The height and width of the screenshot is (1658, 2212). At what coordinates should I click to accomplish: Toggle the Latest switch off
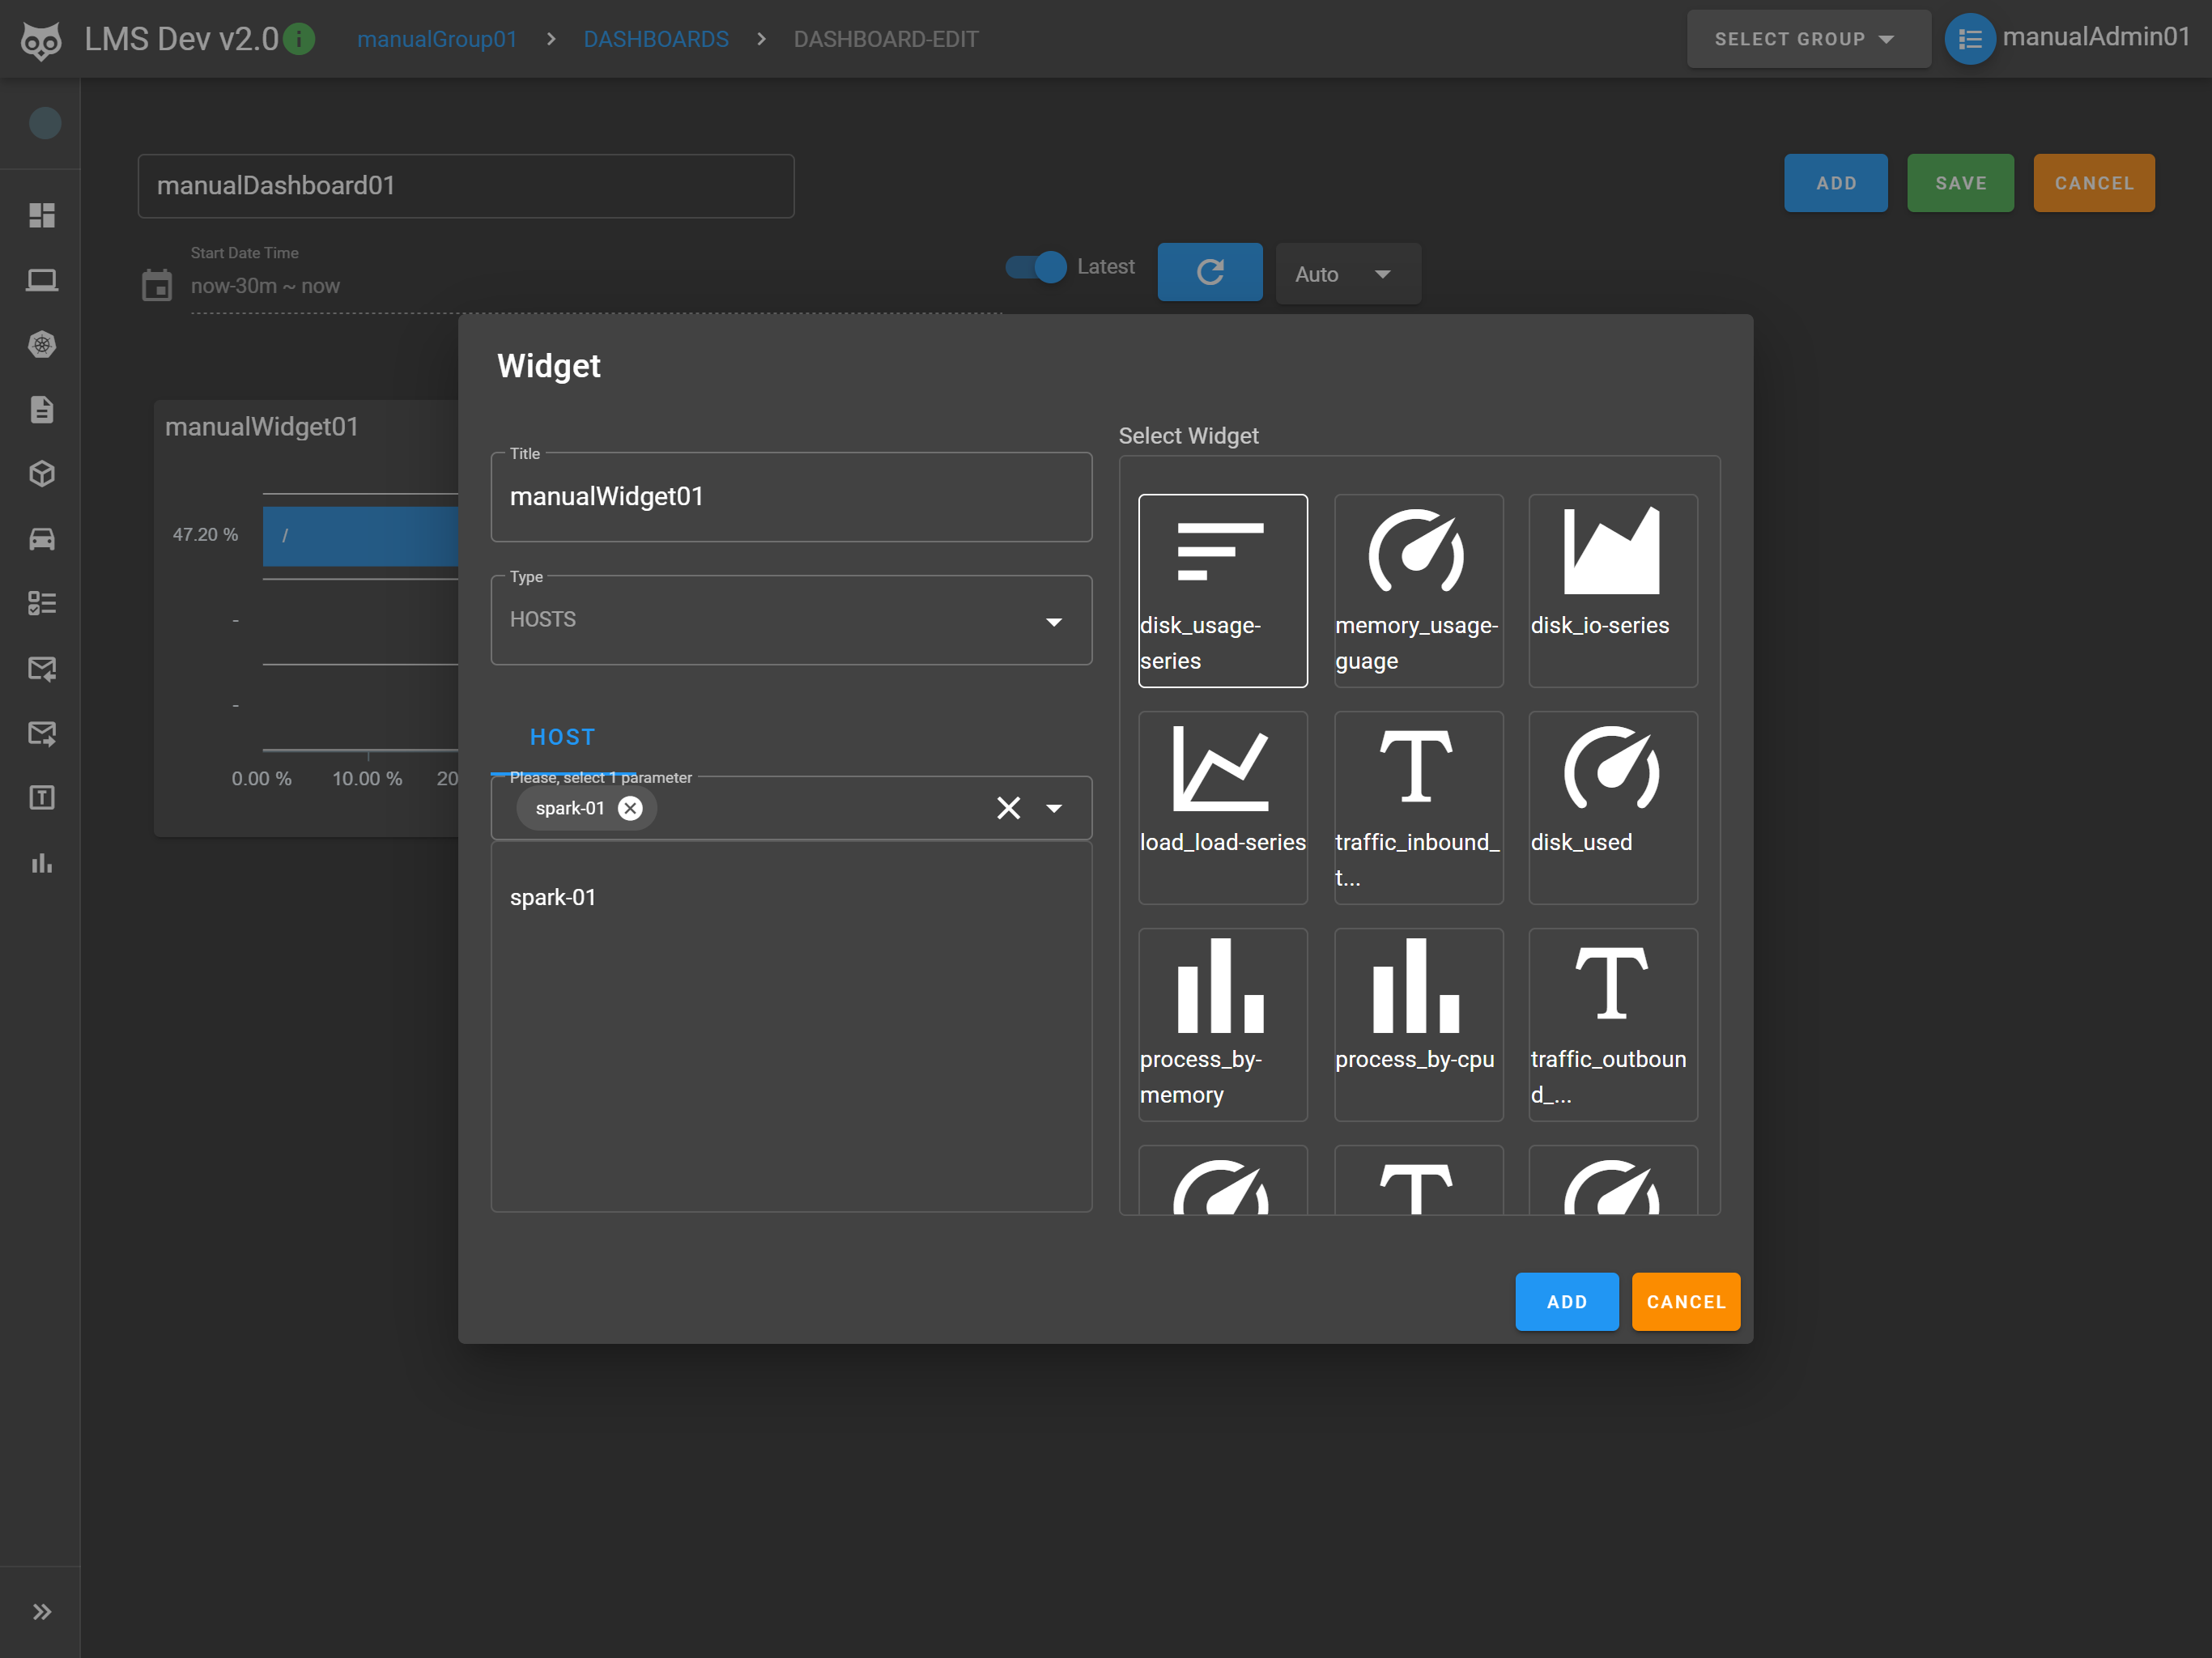click(1036, 267)
